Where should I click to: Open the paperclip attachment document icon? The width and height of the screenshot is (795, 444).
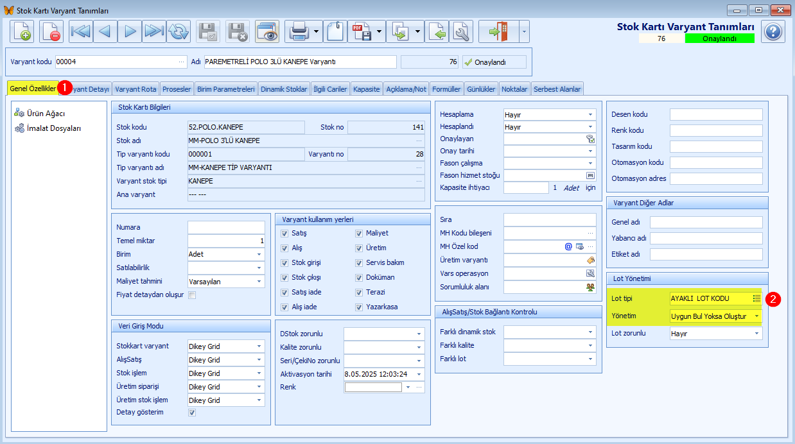click(336, 31)
